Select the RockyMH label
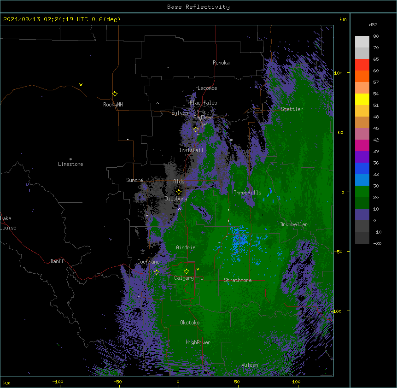This screenshot has width=397, height=388. click(113, 105)
